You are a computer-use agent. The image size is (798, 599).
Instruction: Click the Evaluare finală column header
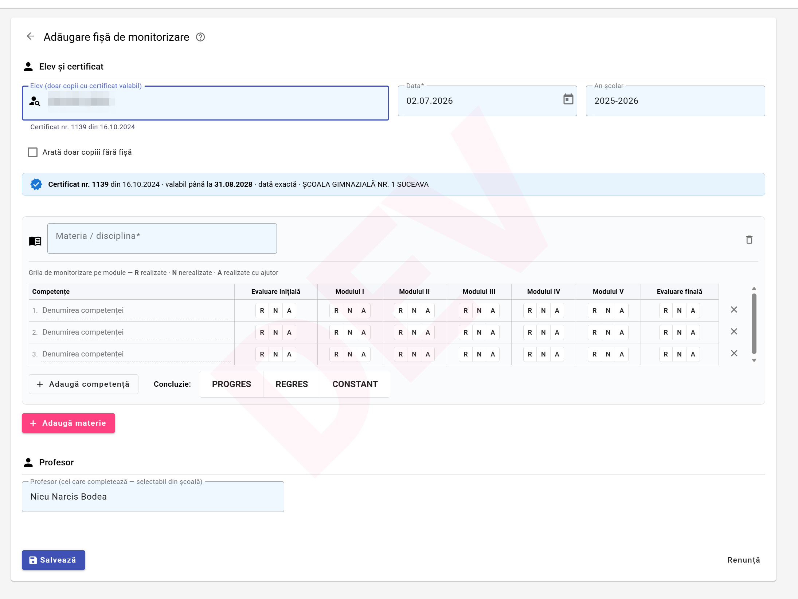pyautogui.click(x=679, y=292)
